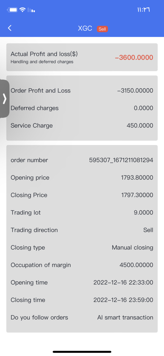
Task: Tap the home indicator bar
Action: (x=82, y=352)
